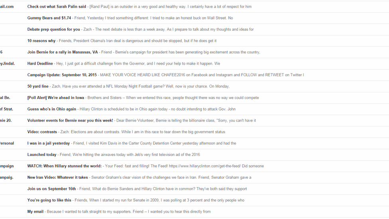Open the 'Join us on September 16th' email
This screenshot has height=219, width=389.
[x=194, y=189]
